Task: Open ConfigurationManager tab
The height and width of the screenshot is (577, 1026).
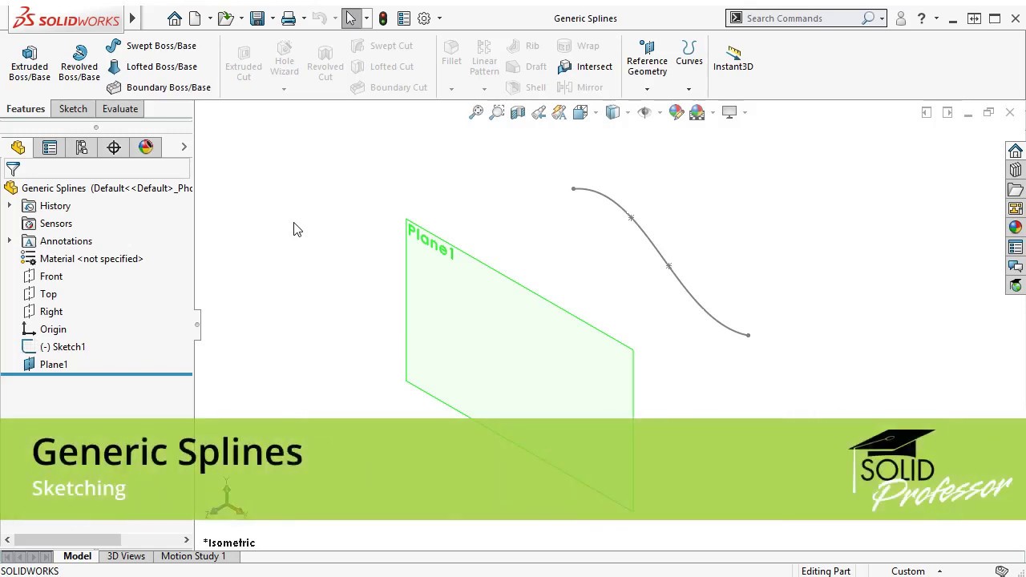Action: (82, 147)
